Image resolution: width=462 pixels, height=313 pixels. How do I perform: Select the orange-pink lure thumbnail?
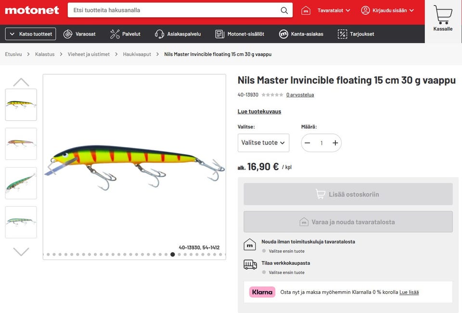coord(21,144)
